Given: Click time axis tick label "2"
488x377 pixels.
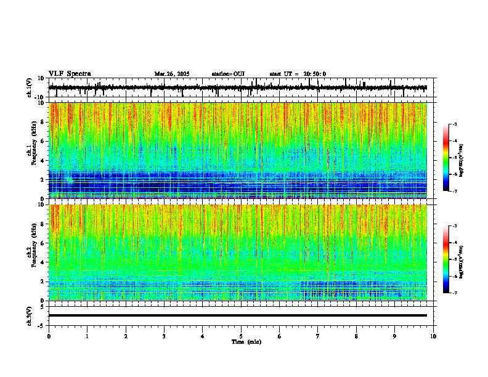Looking at the screenshot, I should (126, 336).
